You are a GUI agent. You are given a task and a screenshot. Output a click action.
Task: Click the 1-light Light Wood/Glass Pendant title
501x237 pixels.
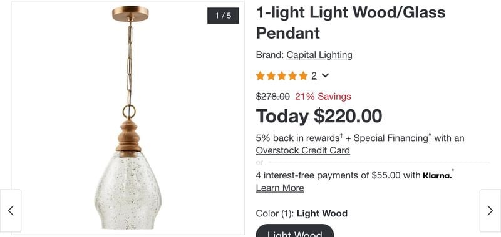[351, 22]
